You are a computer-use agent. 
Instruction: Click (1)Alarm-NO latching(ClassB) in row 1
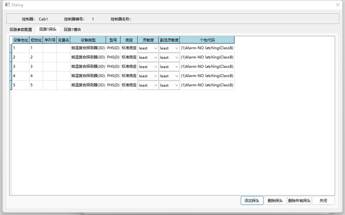[207, 48]
